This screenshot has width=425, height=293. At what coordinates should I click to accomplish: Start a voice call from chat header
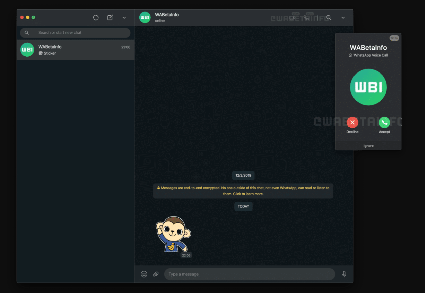pyautogui.click(x=306, y=17)
